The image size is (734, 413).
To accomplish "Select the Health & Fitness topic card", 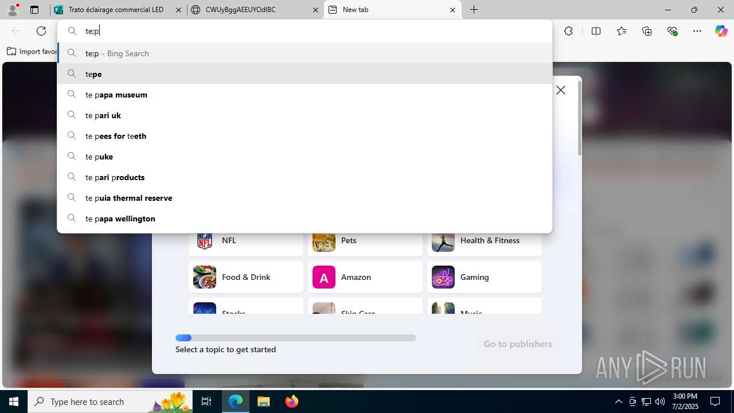I will coord(485,244).
